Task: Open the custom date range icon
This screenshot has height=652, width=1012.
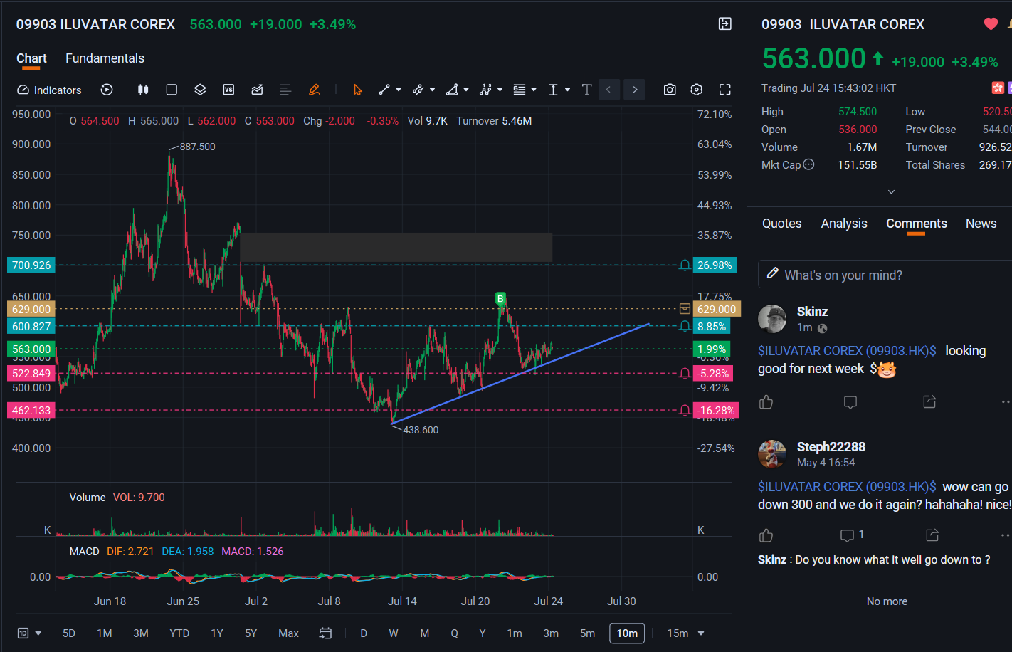Action: 325,633
